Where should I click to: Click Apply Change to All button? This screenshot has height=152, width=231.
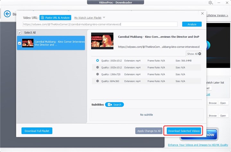(x=149, y=131)
